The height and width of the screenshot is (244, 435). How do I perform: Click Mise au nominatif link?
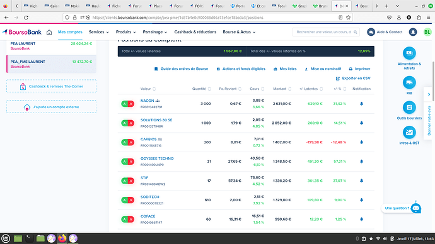(x=323, y=69)
